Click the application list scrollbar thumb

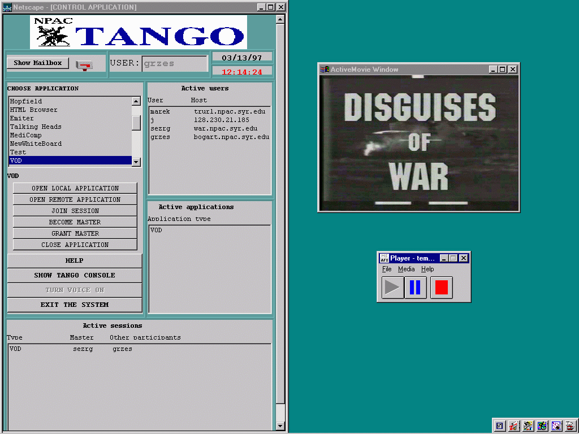tap(136, 123)
